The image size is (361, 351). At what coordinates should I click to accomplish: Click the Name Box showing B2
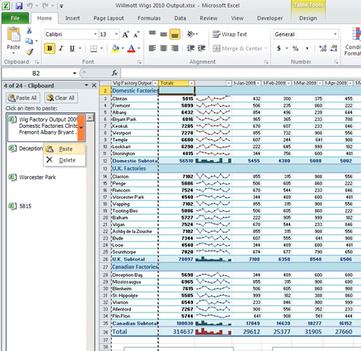click(x=36, y=74)
